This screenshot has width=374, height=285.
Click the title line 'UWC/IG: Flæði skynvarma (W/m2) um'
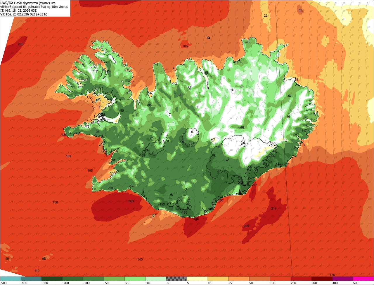(x=28, y=3)
